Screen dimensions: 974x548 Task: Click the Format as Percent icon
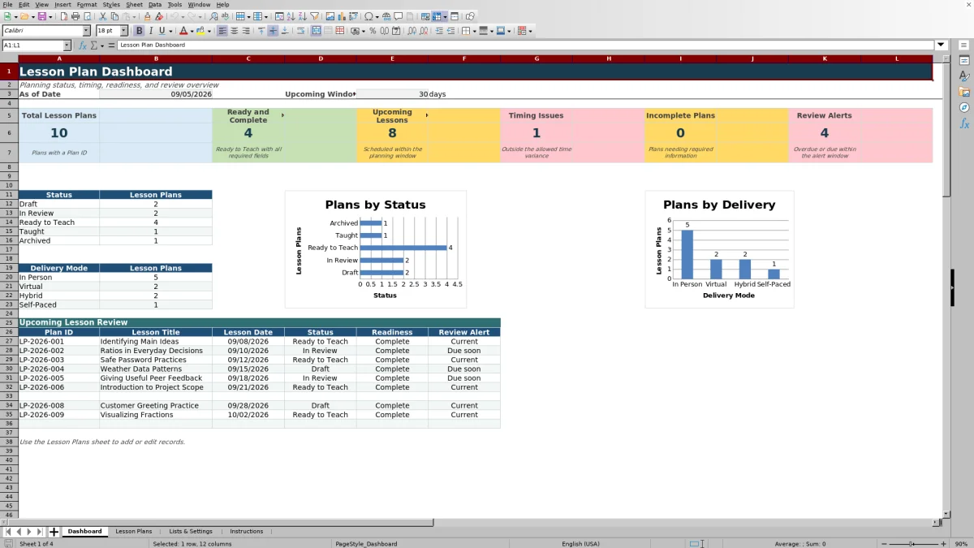click(373, 31)
